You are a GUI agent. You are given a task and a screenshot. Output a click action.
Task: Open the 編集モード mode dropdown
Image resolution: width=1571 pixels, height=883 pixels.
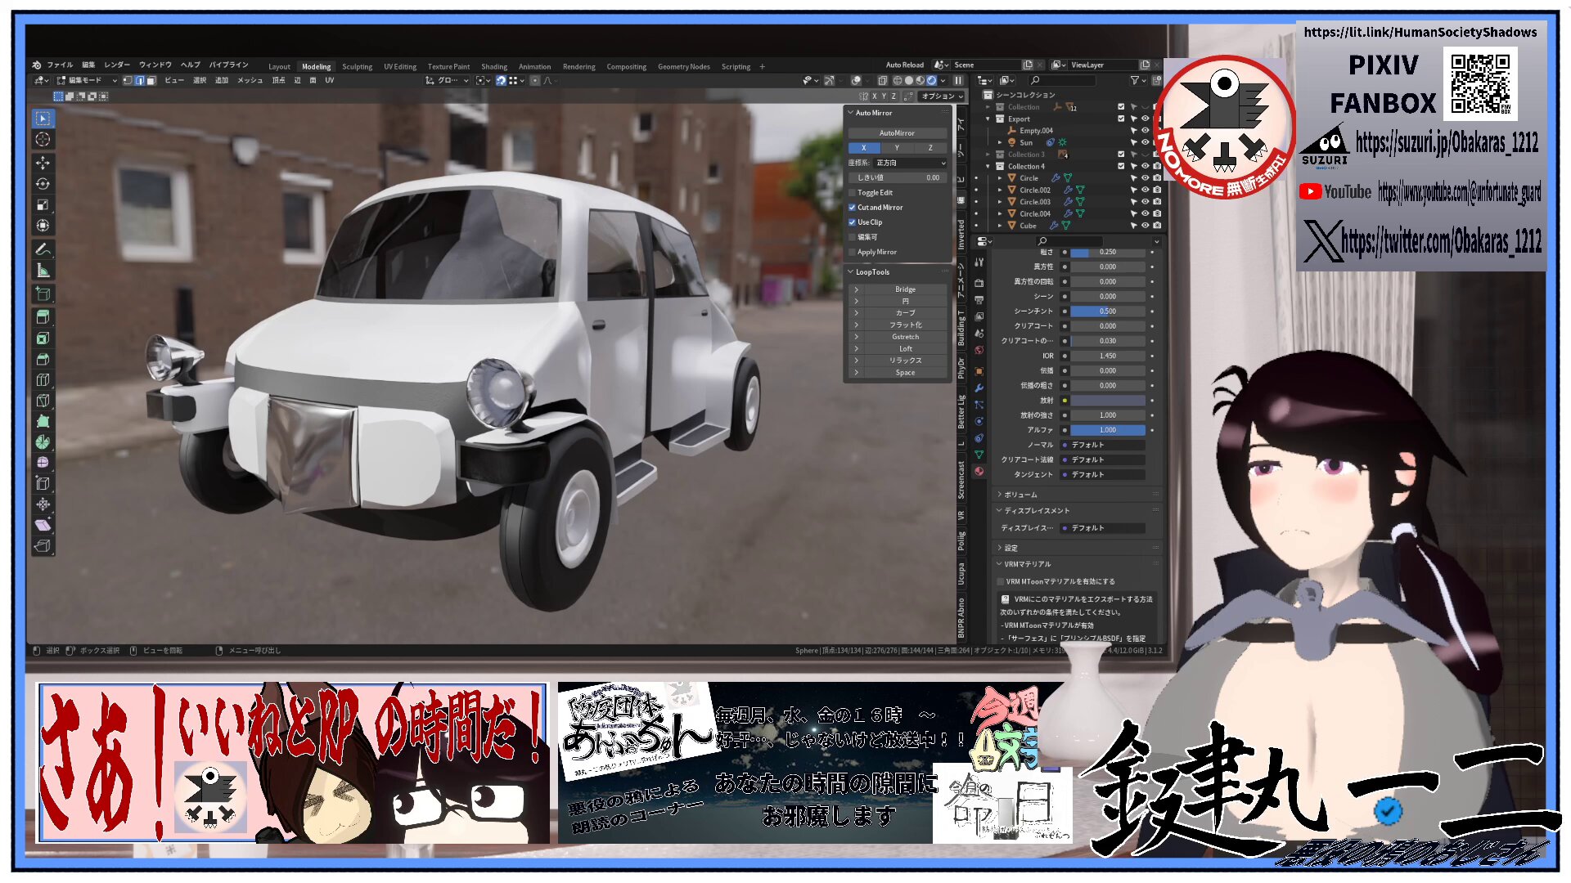tap(87, 81)
